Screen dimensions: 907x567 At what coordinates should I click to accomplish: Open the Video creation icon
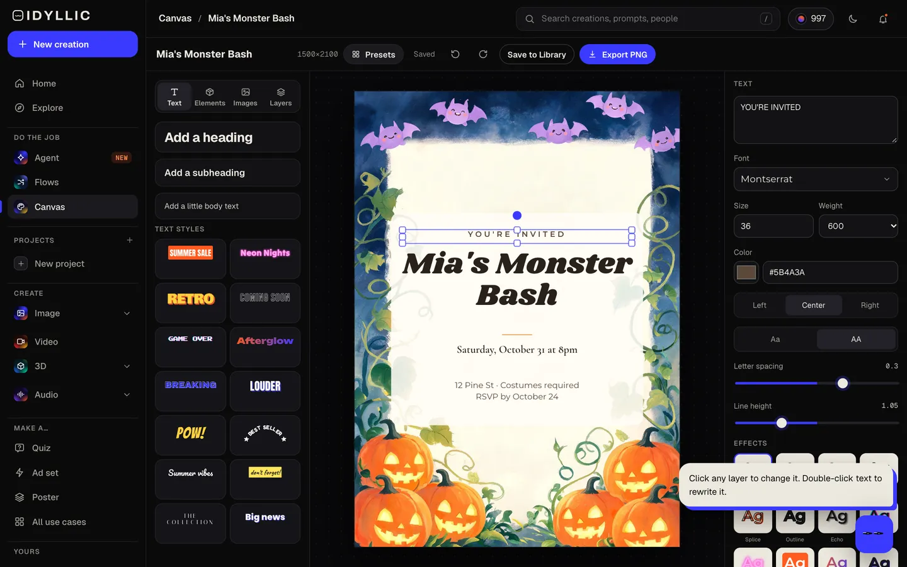21,341
